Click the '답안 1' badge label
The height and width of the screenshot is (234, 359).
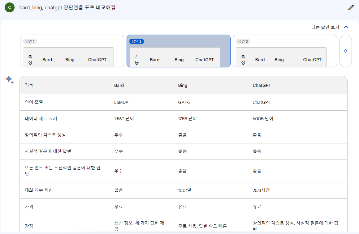[30, 41]
